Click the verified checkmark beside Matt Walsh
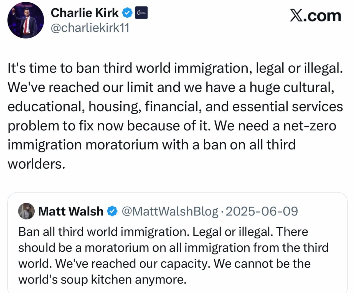The height and width of the screenshot is (293, 355). [112, 211]
